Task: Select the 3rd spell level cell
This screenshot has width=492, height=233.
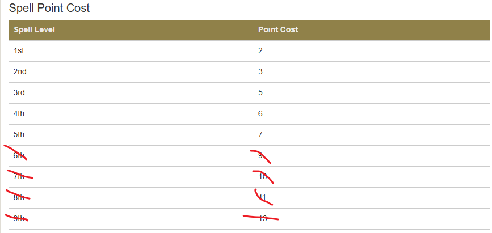Action: (x=19, y=92)
